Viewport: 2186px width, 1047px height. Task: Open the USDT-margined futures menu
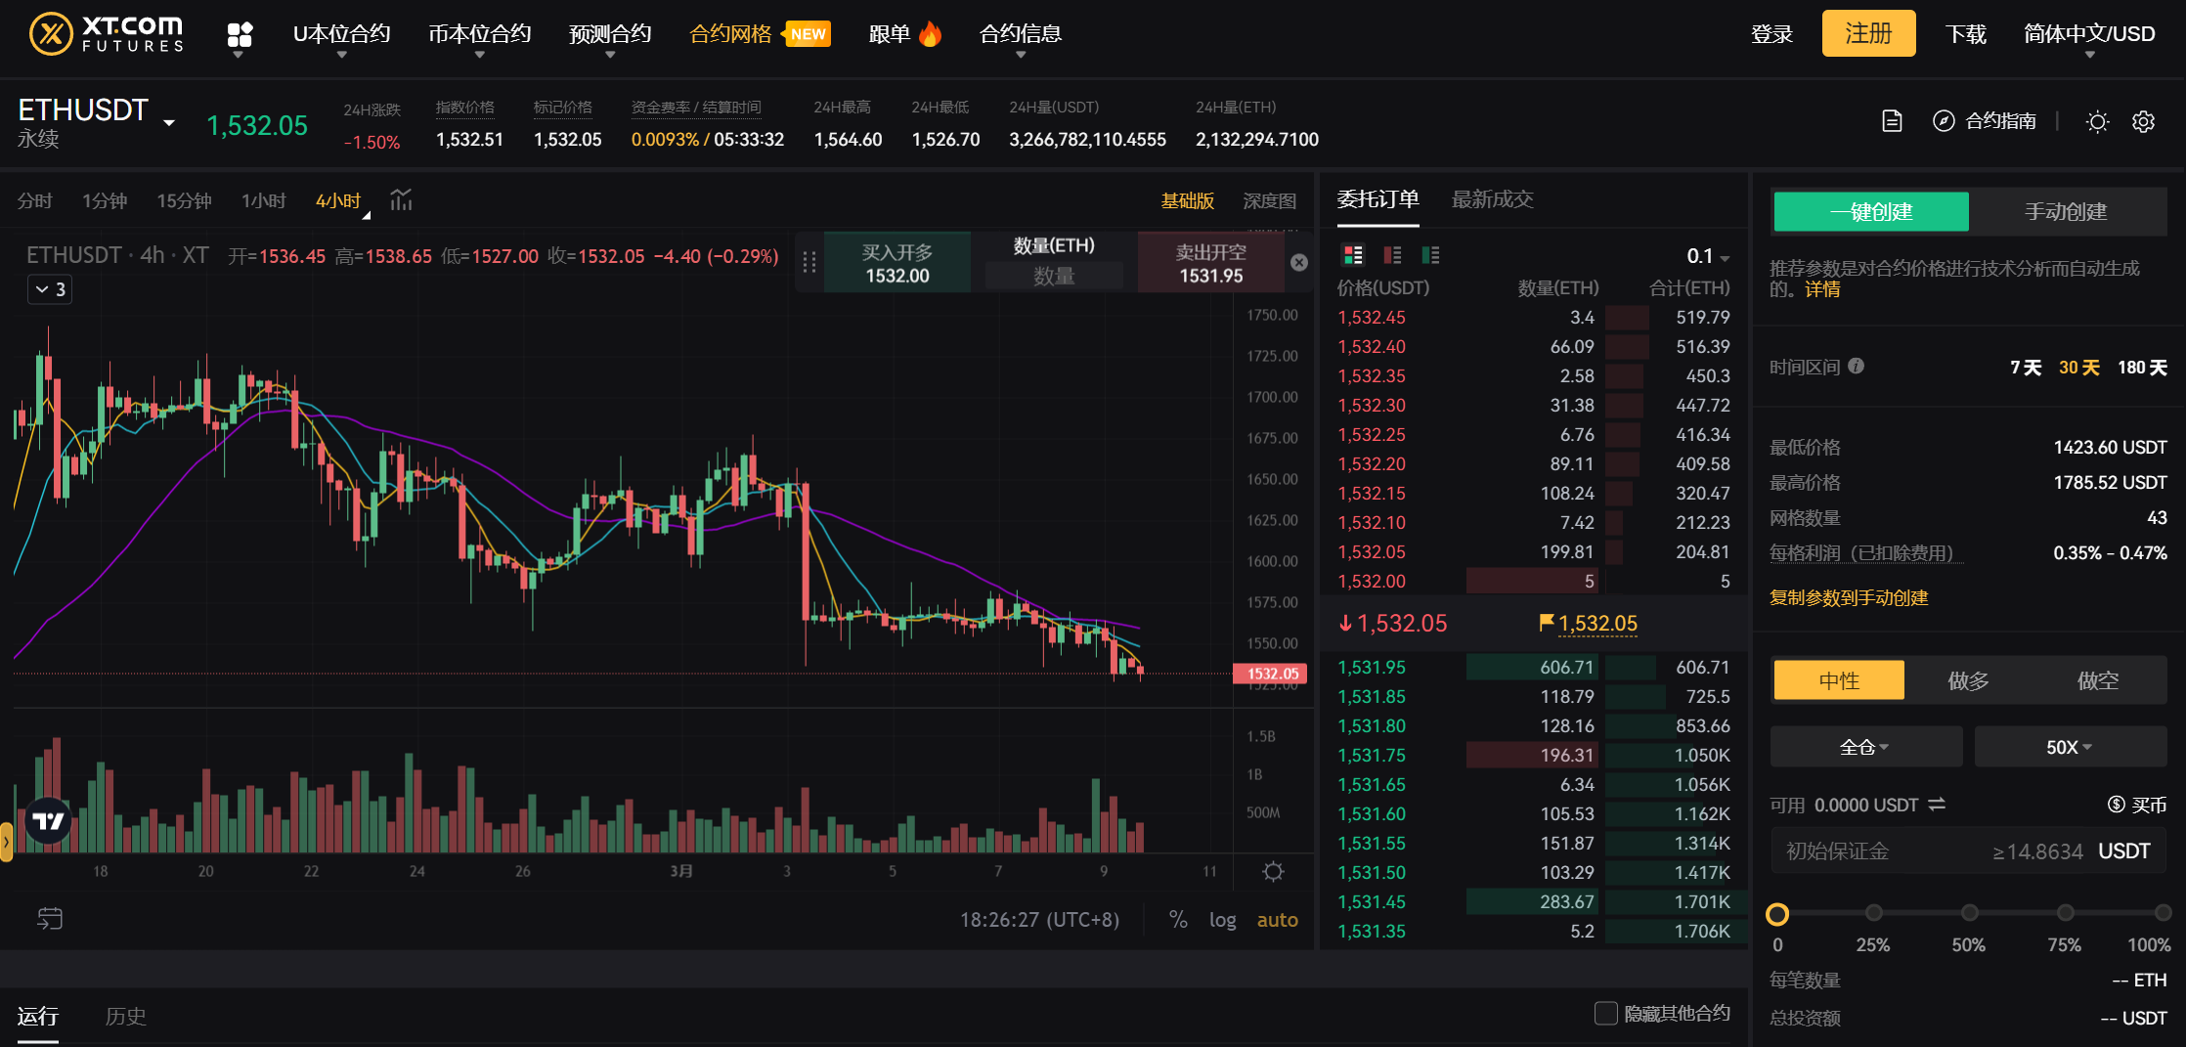341,35
